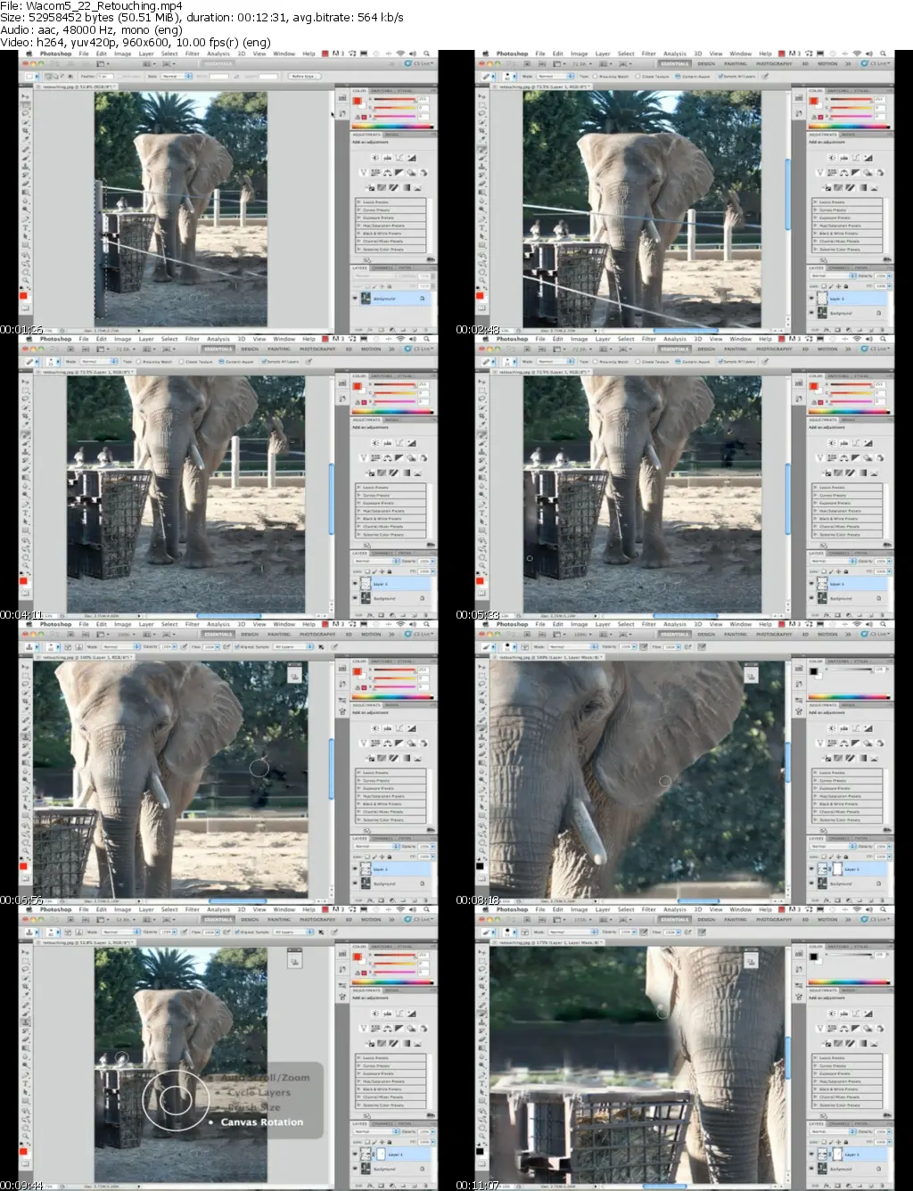Image resolution: width=913 pixels, height=1191 pixels.
Task: In the 00:08:18 frame, toggle Background layer visibility eye
Action: [x=813, y=883]
